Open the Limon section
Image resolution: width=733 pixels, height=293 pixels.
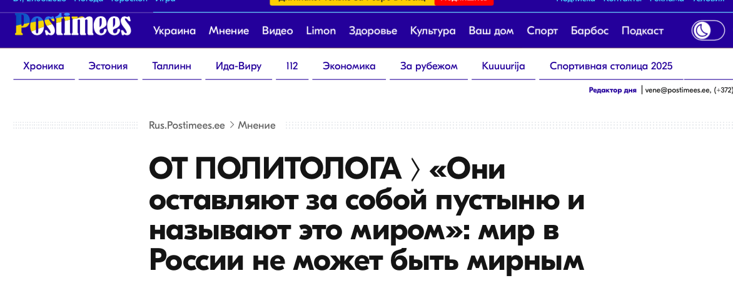tap(321, 31)
